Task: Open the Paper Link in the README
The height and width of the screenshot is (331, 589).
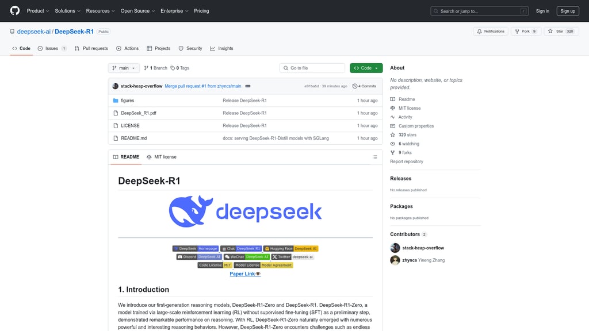Action: tap(245, 274)
